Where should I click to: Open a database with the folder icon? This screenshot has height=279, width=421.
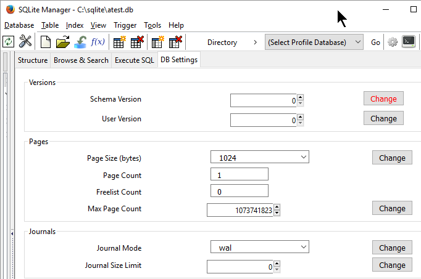[63, 42]
